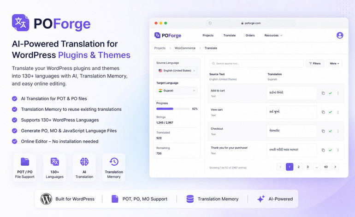
Task: Open more options for View cart row
Action: coord(338,112)
